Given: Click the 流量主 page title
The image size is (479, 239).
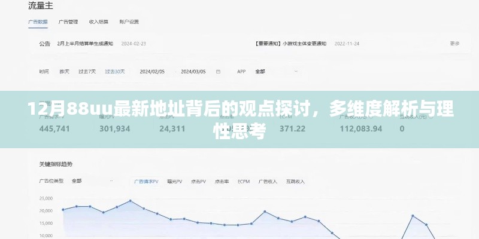Looking at the screenshot, I should (x=40, y=6).
